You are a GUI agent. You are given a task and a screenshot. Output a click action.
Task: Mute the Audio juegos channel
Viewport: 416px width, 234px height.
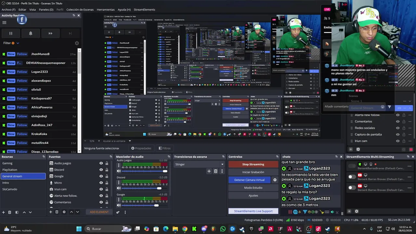[x=119, y=171]
